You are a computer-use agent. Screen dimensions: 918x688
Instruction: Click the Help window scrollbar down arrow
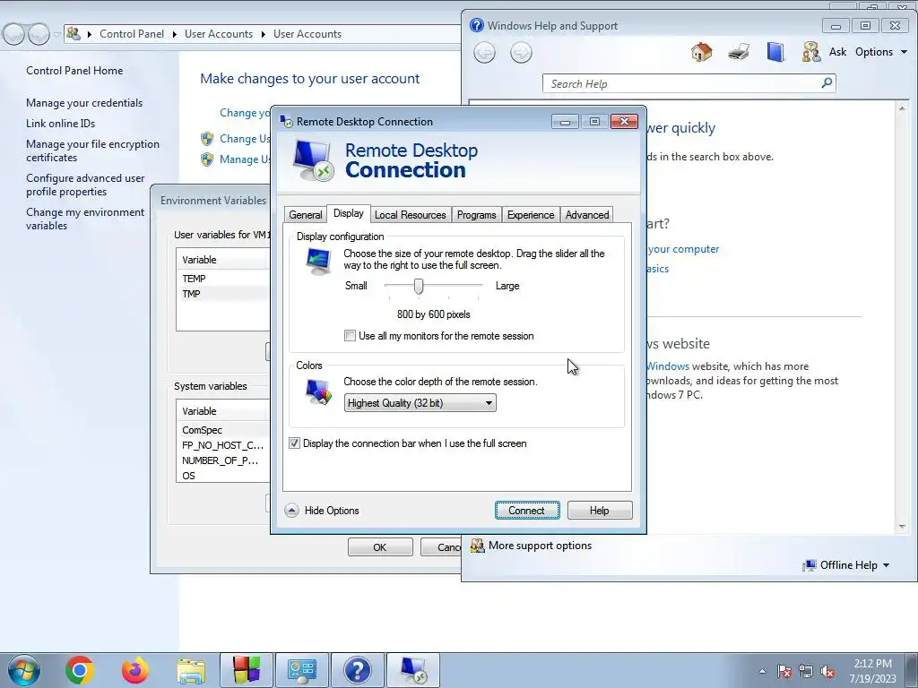coord(902,527)
